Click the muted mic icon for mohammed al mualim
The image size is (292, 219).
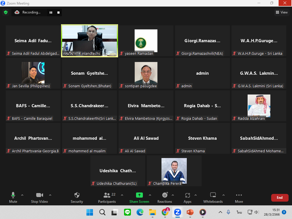(65, 151)
